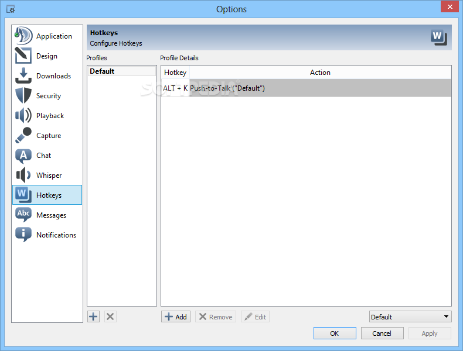Close the Options dialog window
Viewport: 463px width, 351px height.
tap(450, 6)
